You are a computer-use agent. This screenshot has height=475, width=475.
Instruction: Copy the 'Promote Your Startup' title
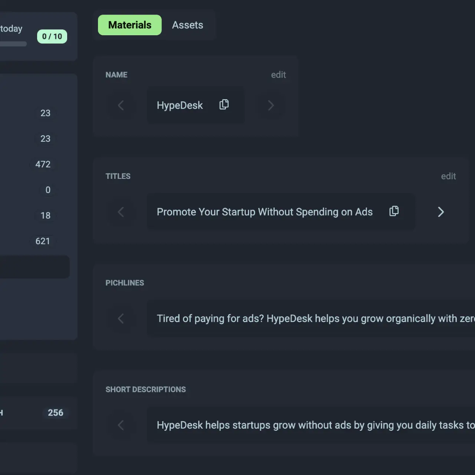coord(394,211)
